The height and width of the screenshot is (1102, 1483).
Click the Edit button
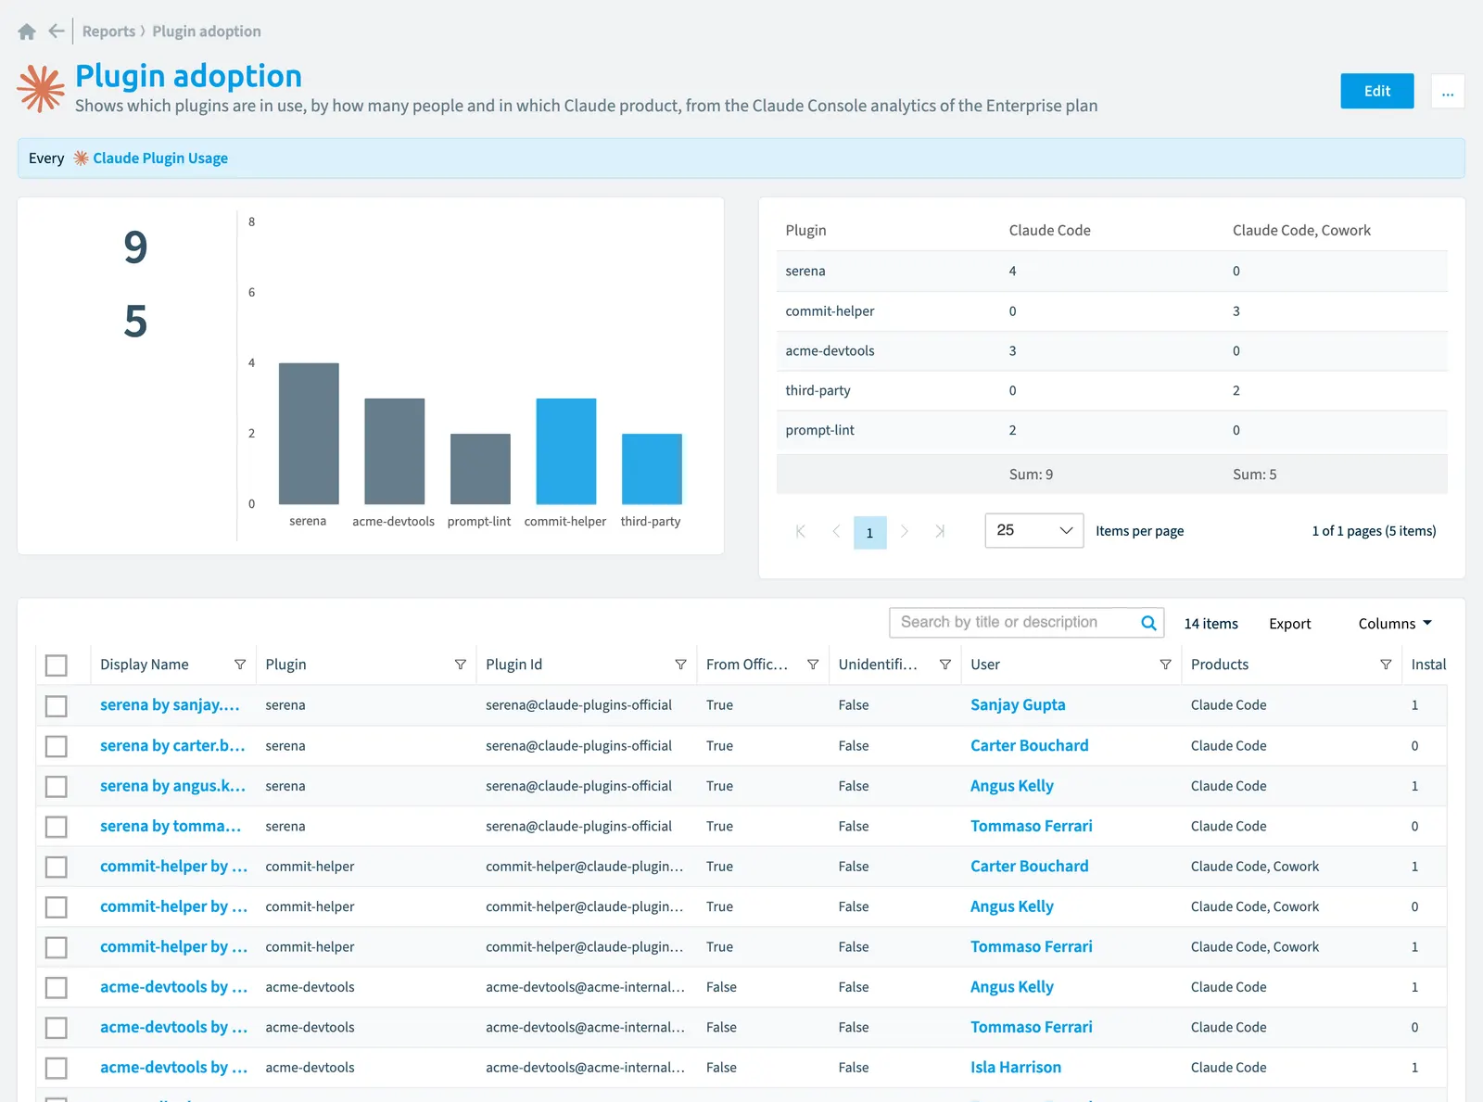point(1376,91)
